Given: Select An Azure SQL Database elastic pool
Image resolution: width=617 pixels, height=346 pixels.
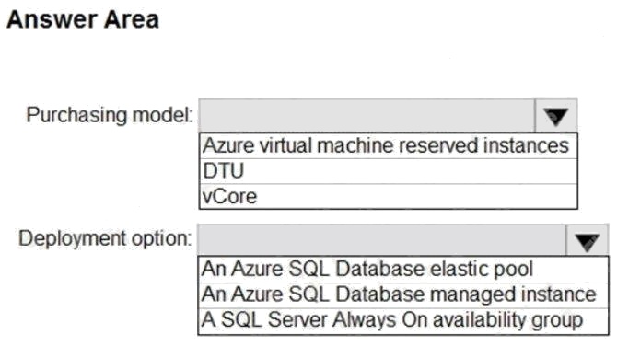Looking at the screenshot, I should [x=403, y=270].
